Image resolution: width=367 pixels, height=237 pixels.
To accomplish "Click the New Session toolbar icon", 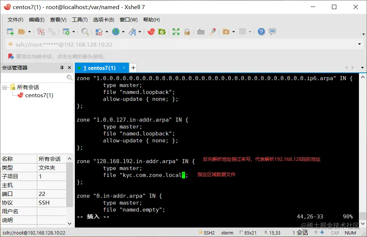I will point(10,32).
